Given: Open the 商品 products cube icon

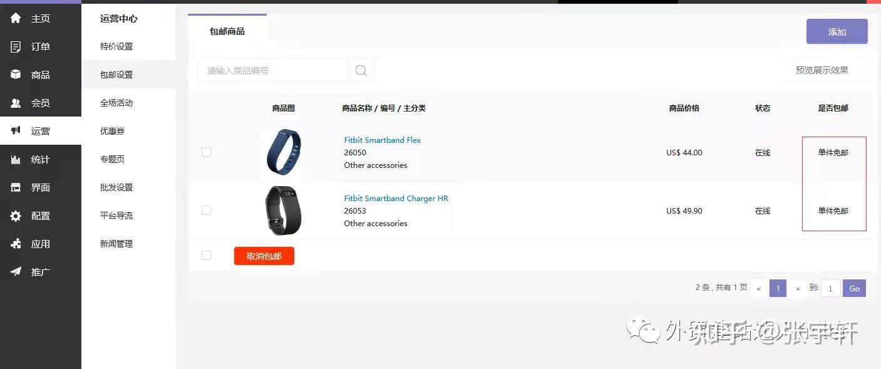Looking at the screenshot, I should click(16, 75).
